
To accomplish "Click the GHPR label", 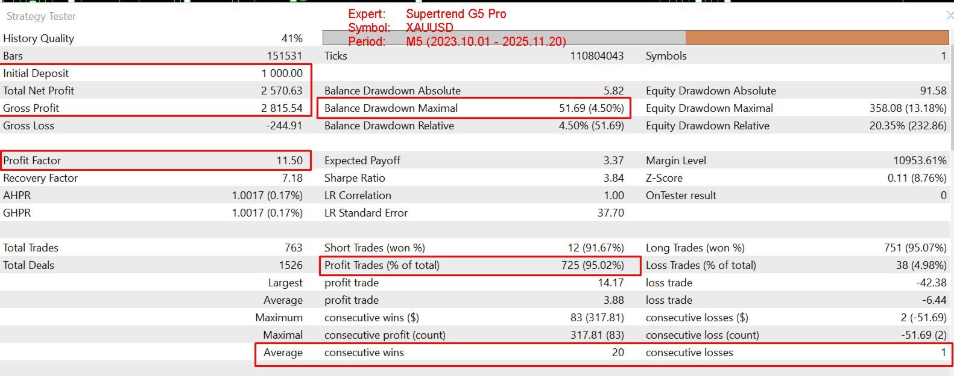I will coord(17,213).
